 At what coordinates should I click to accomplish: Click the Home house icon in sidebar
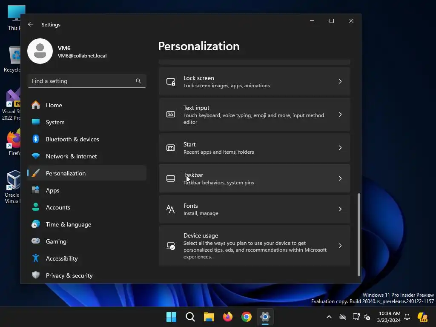click(x=36, y=105)
